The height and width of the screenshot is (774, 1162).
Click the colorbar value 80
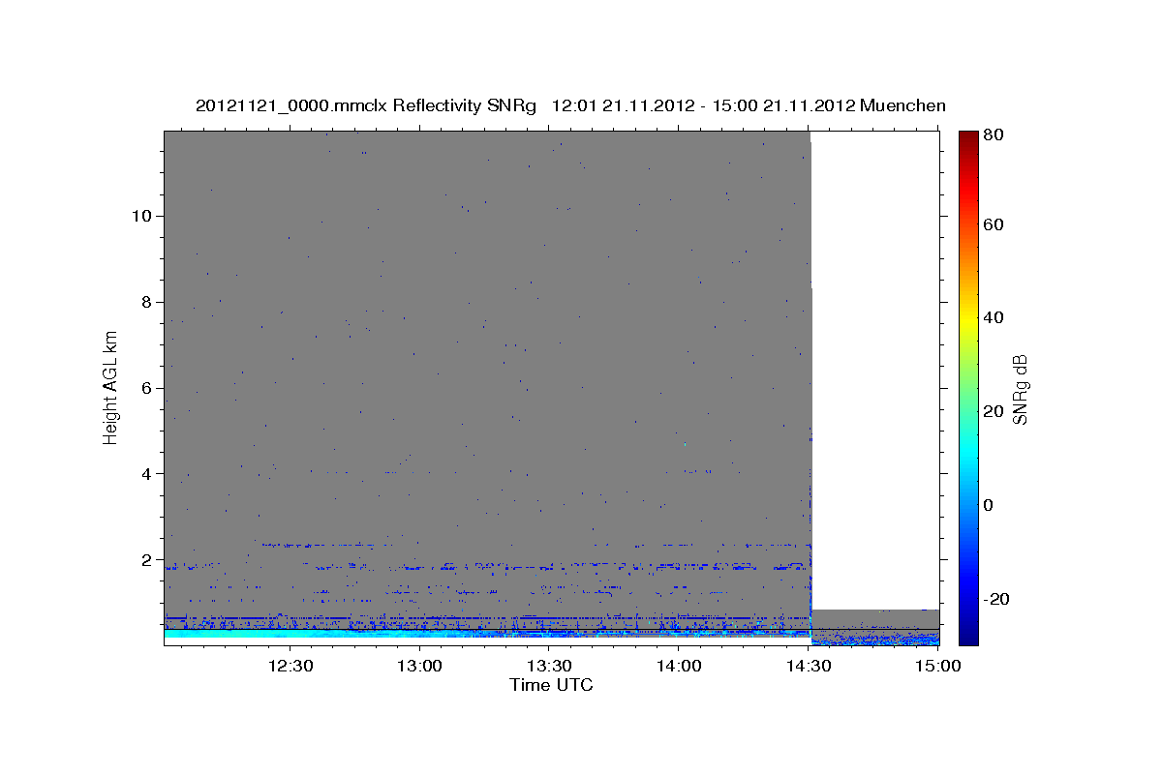pos(993,135)
